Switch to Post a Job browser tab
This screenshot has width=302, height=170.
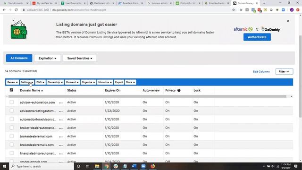(188, 3)
